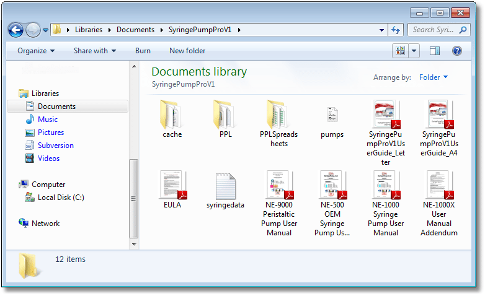Open Pictures library in navigation pane

[x=51, y=133]
